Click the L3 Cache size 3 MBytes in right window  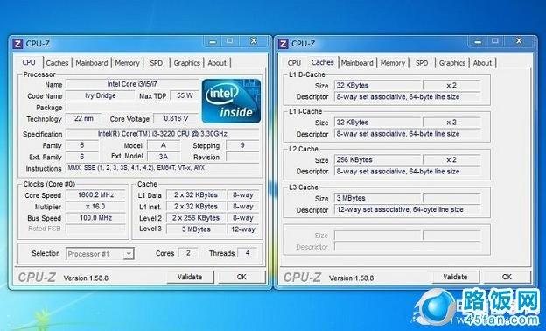377,198
